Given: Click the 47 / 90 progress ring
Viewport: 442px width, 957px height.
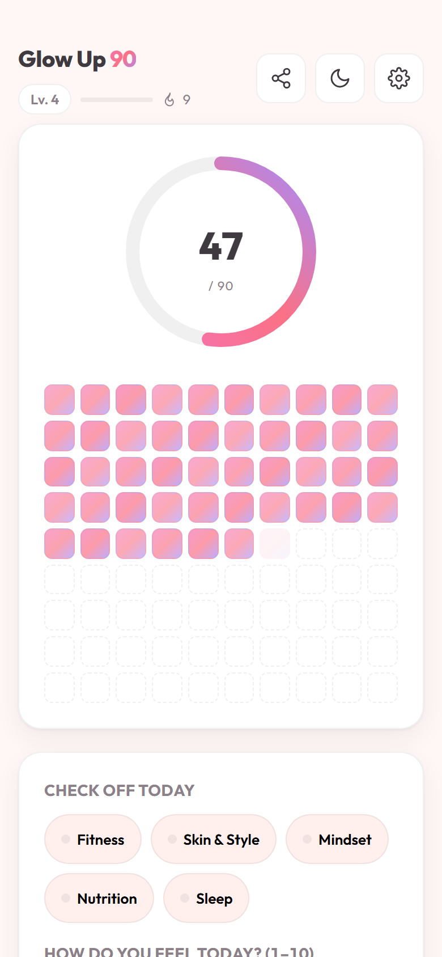Looking at the screenshot, I should 221,252.
